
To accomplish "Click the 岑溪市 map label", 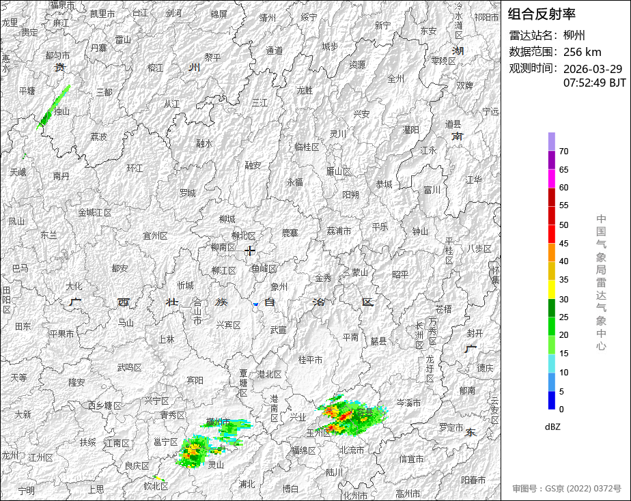I will pyautogui.click(x=408, y=403).
